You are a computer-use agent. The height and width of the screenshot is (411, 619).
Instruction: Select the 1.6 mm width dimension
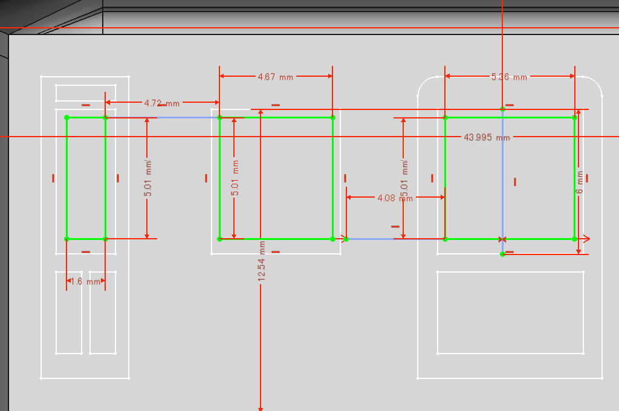(x=85, y=281)
